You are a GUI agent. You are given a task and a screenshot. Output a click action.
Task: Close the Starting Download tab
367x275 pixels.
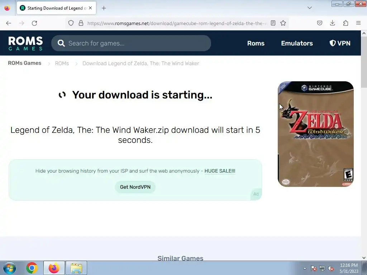pos(90,8)
